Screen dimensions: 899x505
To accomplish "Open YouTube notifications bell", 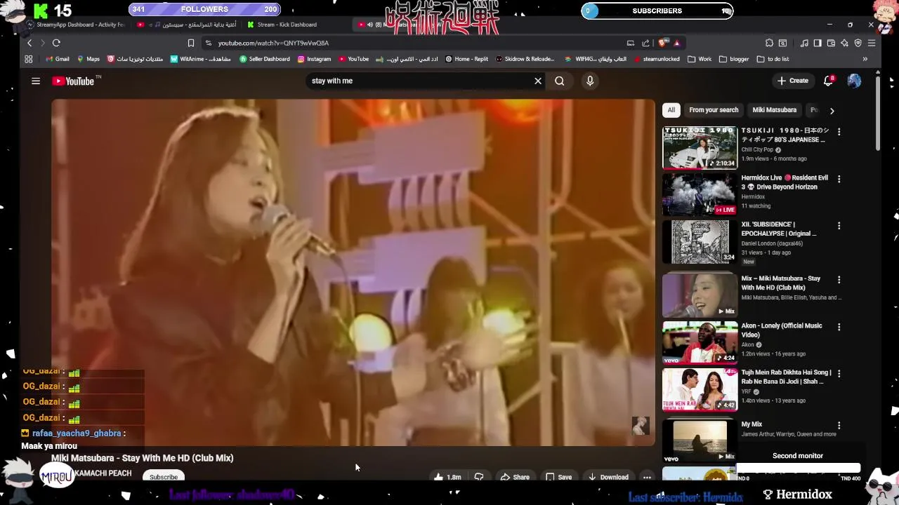I will click(829, 81).
